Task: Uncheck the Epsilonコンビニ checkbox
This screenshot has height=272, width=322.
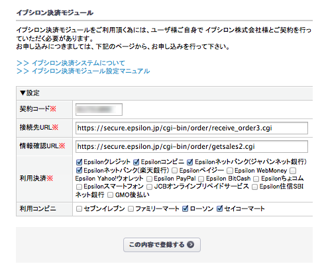Action: (136, 162)
